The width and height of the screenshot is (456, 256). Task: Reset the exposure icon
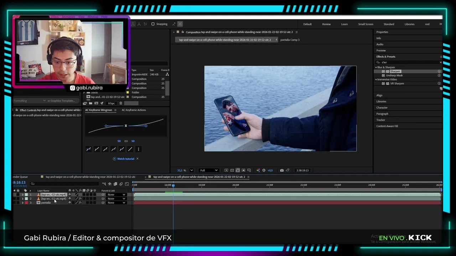264,170
